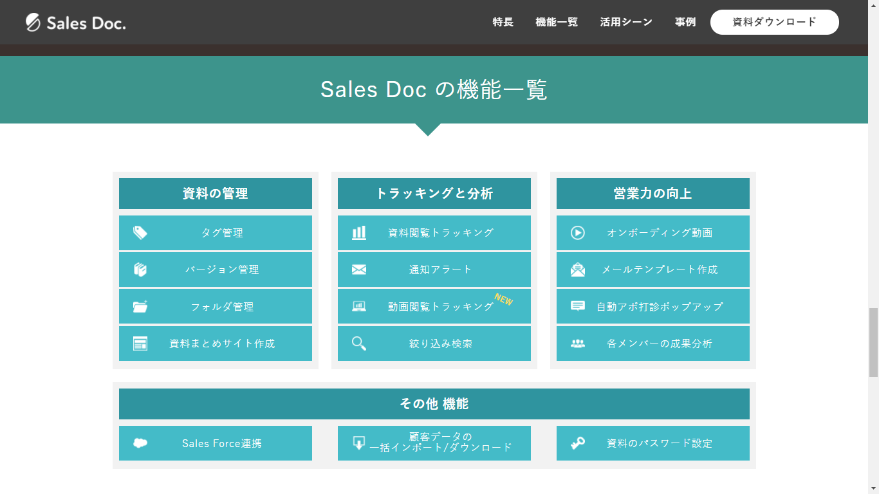The width and height of the screenshot is (879, 494).
Task: Click the play icon beside オンボーディング動画
Action: click(578, 233)
